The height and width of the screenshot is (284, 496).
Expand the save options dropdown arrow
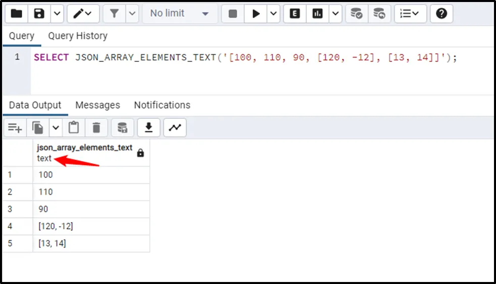tap(57, 14)
